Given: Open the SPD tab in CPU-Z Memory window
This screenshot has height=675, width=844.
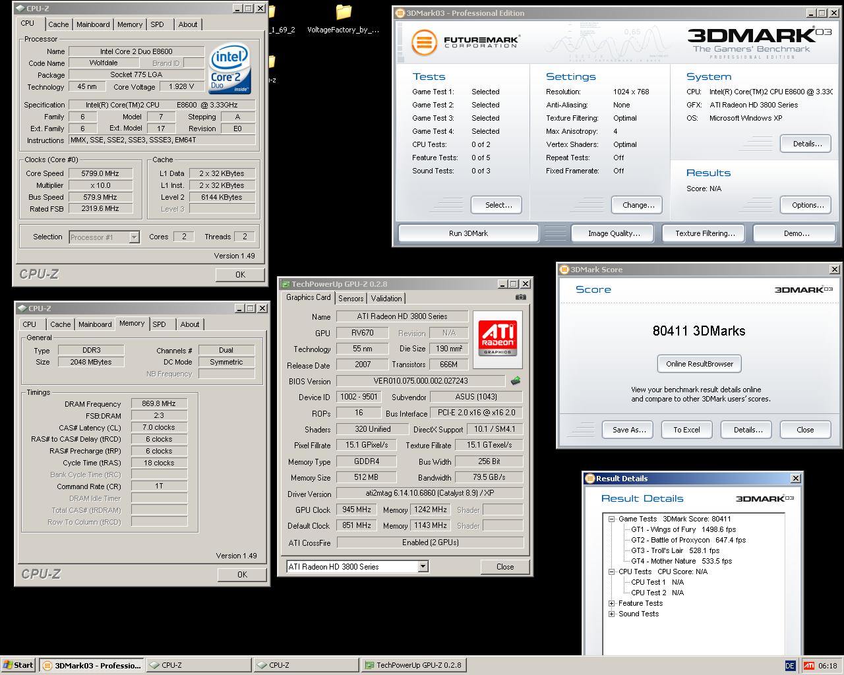Looking at the screenshot, I should pyautogui.click(x=160, y=324).
